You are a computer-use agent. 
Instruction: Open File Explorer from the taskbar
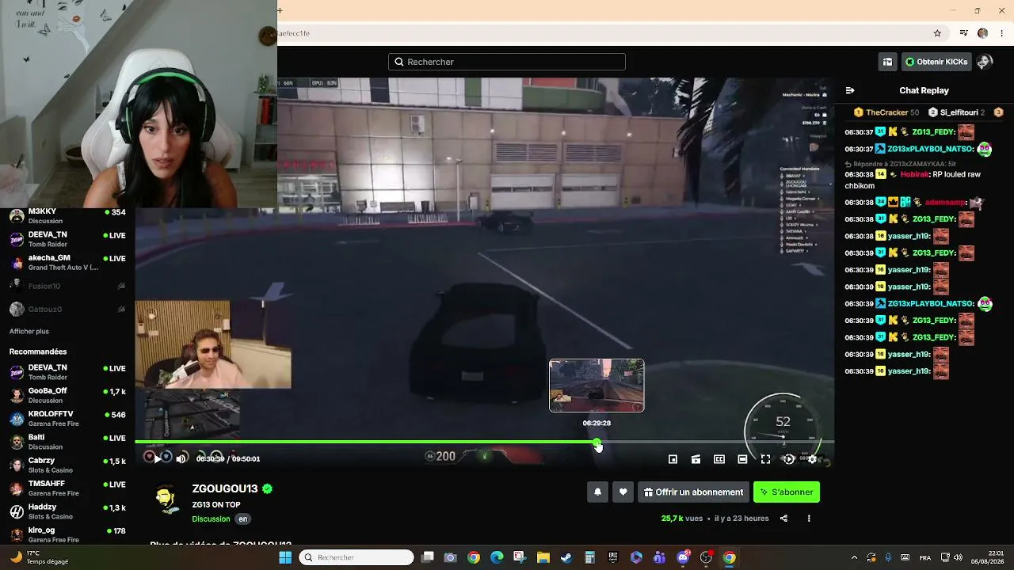[x=543, y=557]
